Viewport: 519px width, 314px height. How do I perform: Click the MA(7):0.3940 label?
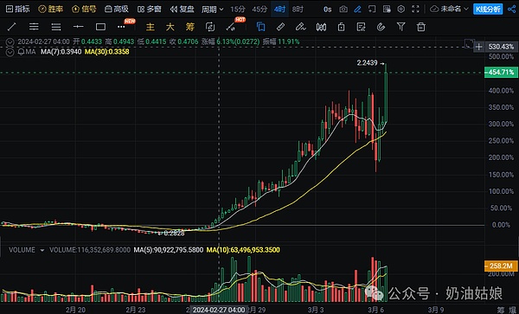(61, 52)
